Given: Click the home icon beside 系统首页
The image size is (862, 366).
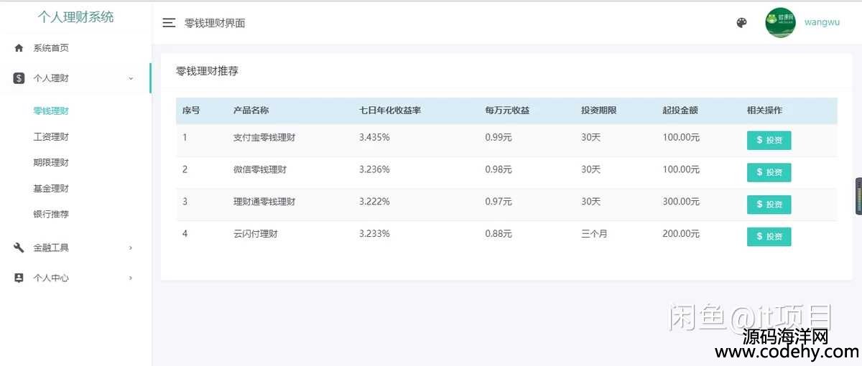Looking at the screenshot, I should (x=19, y=48).
